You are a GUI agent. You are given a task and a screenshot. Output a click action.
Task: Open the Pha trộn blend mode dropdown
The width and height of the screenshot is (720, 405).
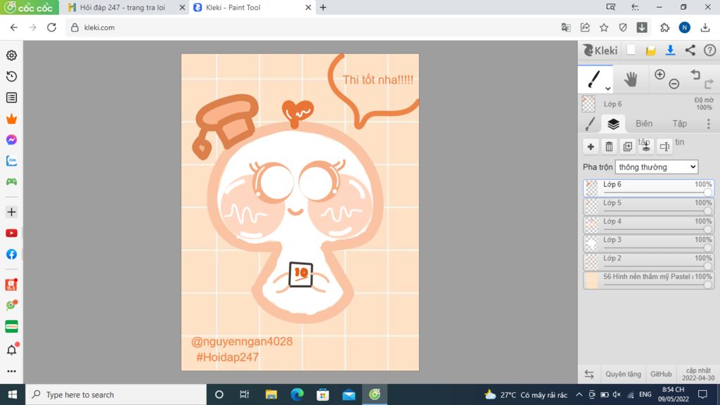coord(657,167)
